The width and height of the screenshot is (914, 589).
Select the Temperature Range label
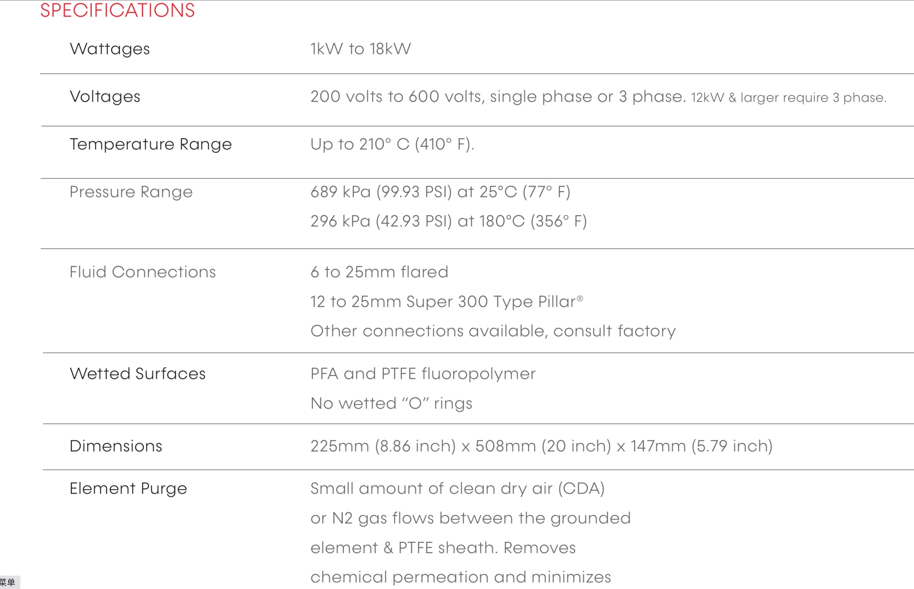[151, 144]
